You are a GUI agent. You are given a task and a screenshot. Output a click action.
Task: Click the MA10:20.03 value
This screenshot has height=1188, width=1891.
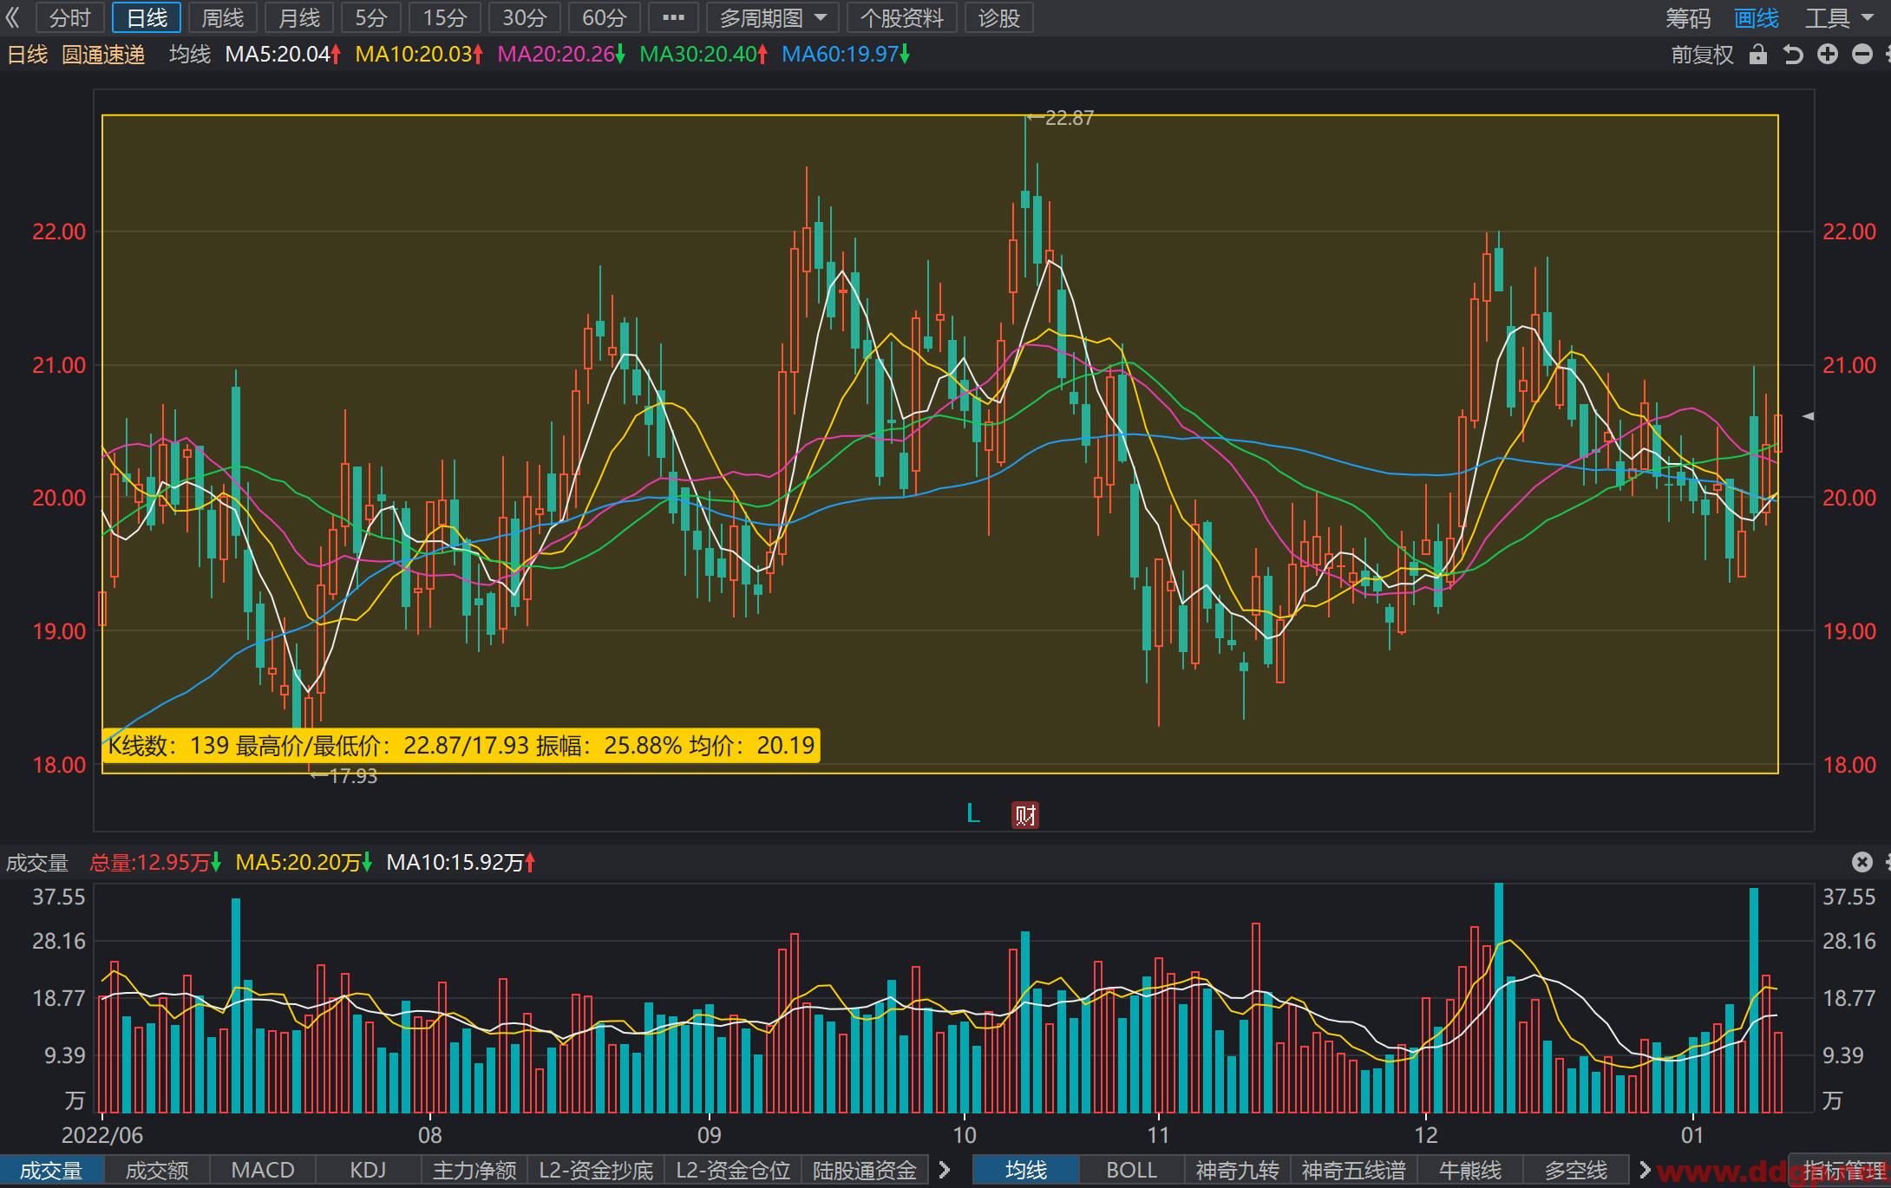(x=419, y=55)
